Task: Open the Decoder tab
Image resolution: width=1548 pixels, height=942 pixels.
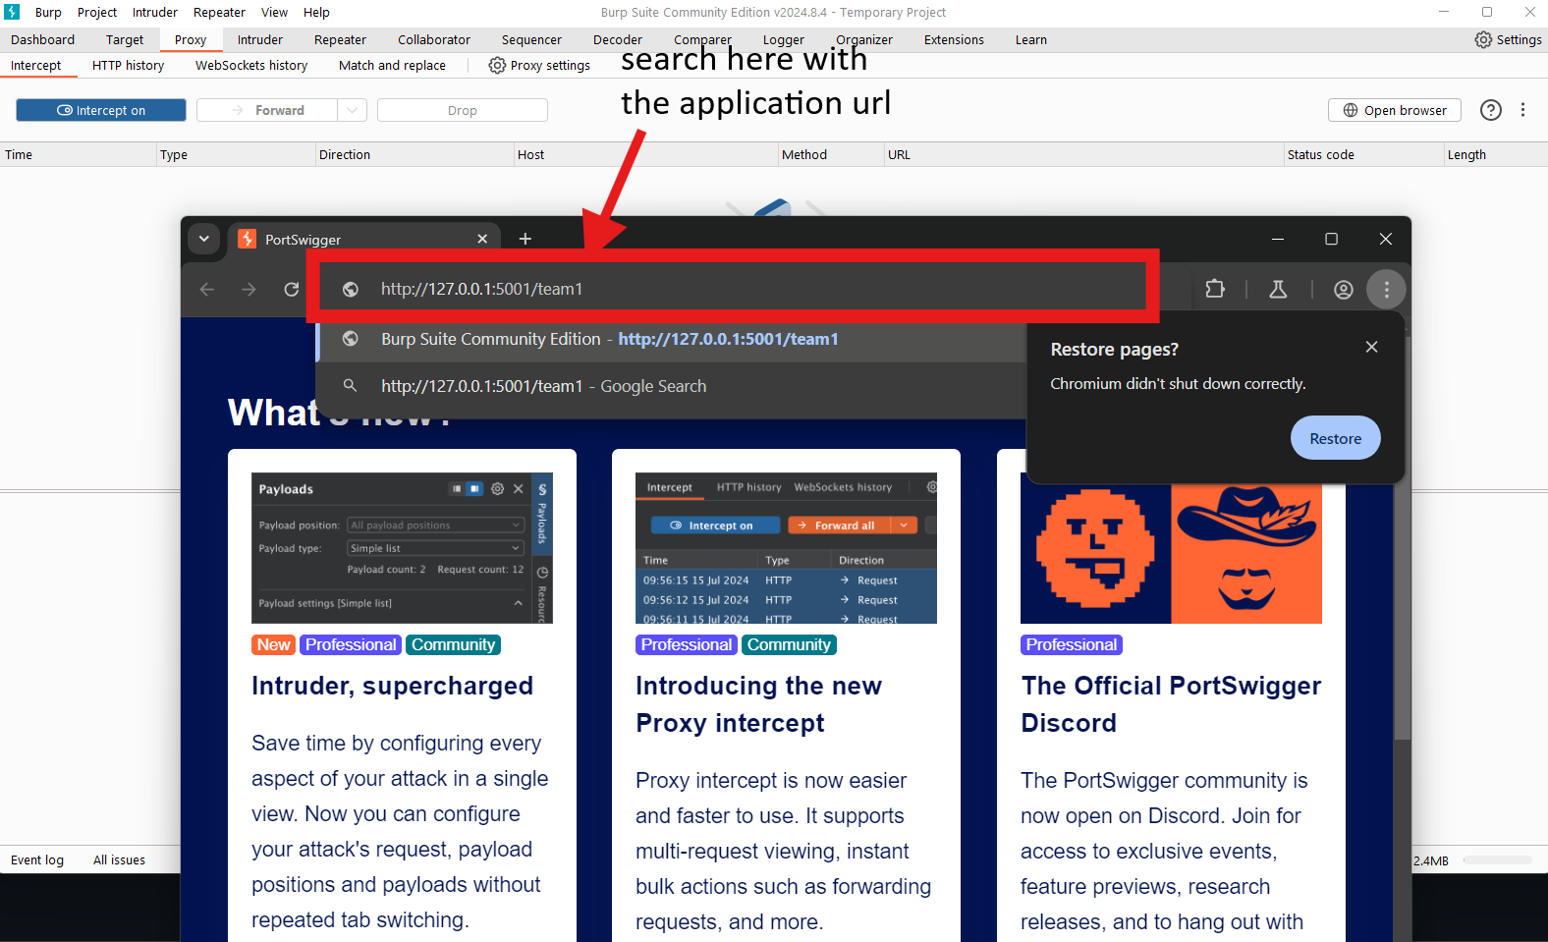Action: pyautogui.click(x=618, y=39)
